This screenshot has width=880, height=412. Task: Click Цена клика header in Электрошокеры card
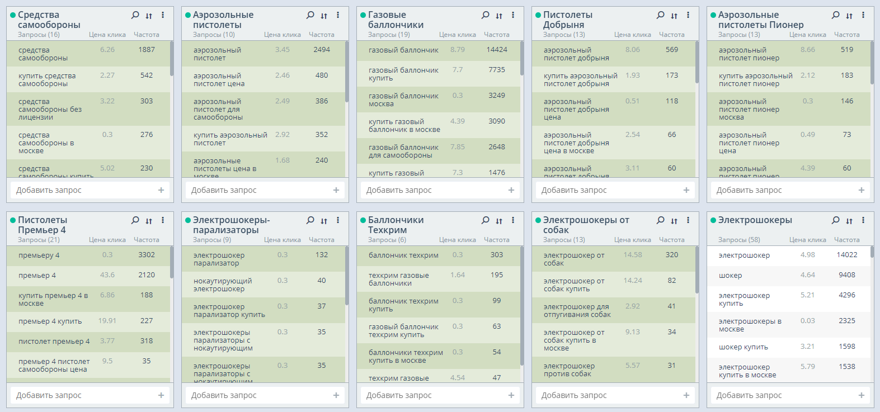807,240
